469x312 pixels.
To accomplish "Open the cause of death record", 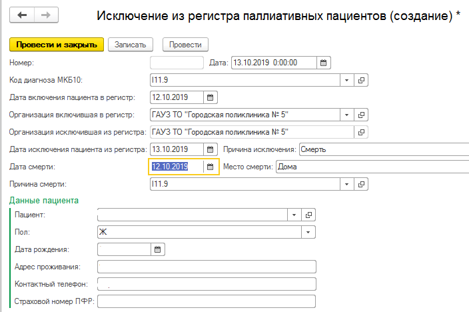I will click(x=362, y=184).
